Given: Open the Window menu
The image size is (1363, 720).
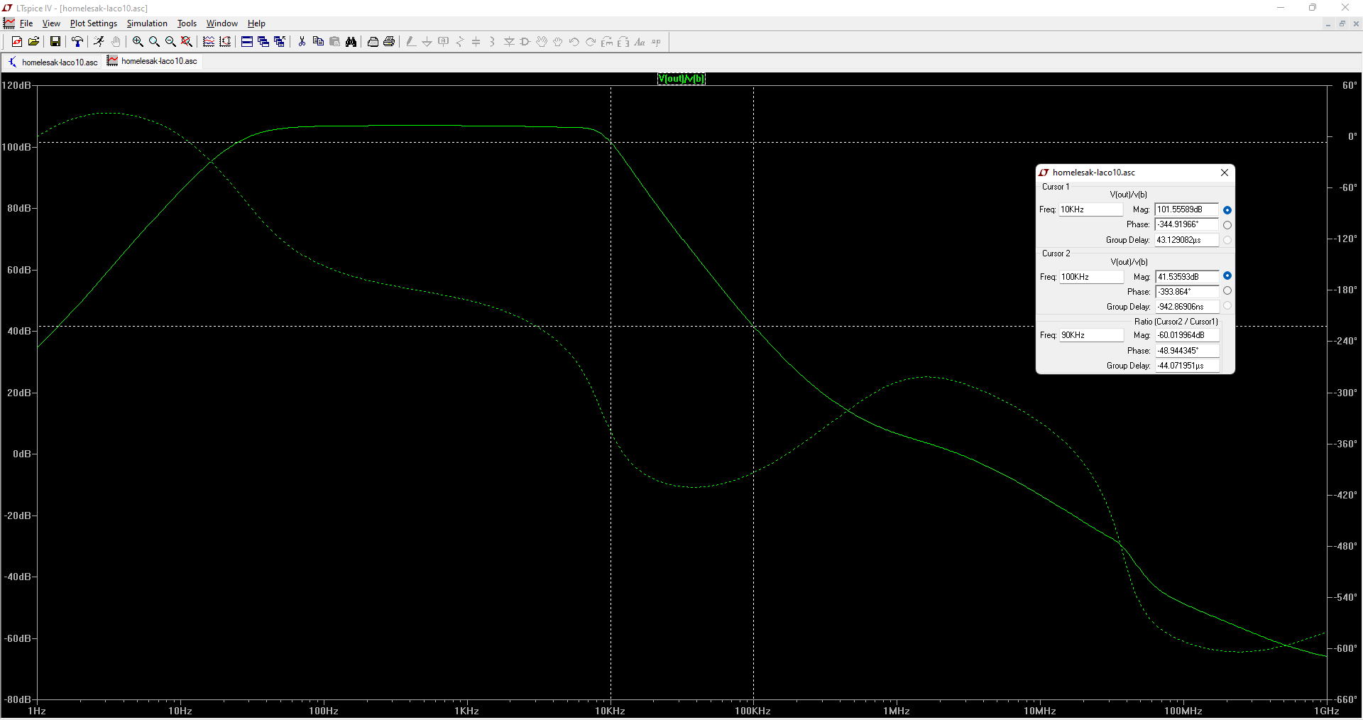Looking at the screenshot, I should click(x=222, y=23).
